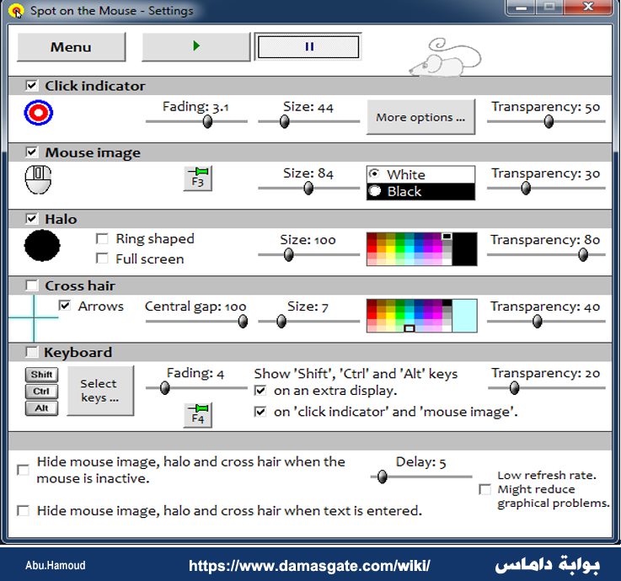Image resolution: width=621 pixels, height=581 pixels.
Task: Check the Ring shaped option
Action: pyautogui.click(x=102, y=238)
